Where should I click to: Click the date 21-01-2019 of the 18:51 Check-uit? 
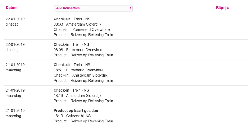click(15, 65)
